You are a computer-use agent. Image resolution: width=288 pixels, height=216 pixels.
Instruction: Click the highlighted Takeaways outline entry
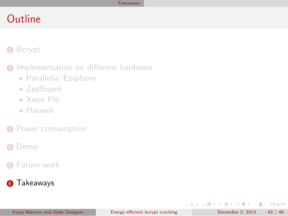35,183
